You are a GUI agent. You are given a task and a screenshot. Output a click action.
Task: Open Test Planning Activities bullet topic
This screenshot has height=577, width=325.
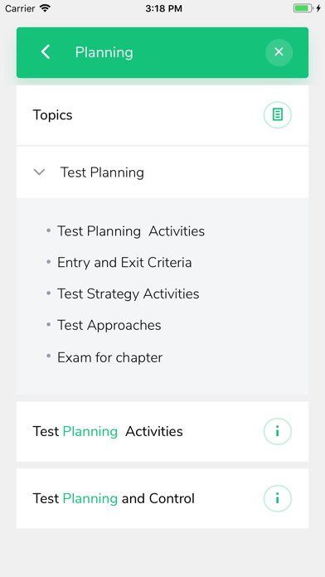coord(131,231)
